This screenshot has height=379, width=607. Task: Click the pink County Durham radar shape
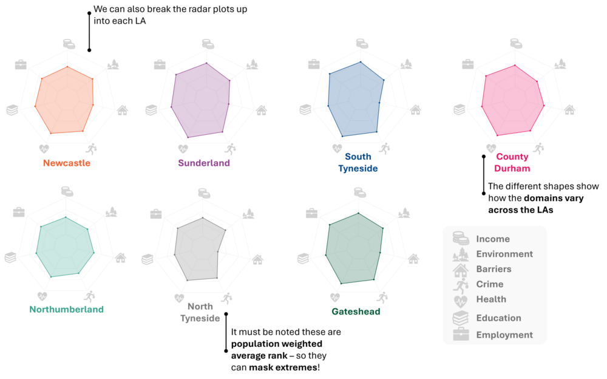click(512, 100)
